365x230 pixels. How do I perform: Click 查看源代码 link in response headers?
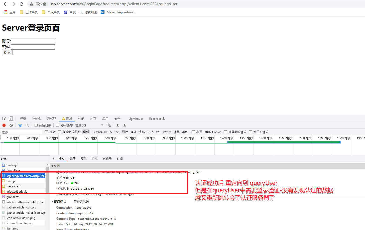pos(81,202)
